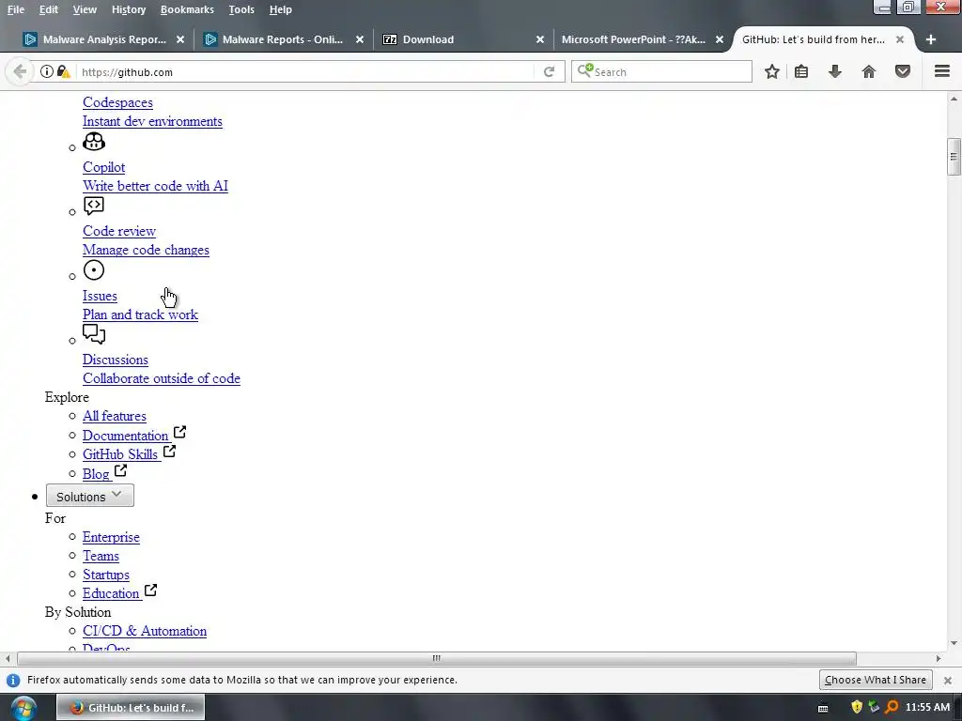Open the Copilot link
962x721 pixels.
pyautogui.click(x=103, y=167)
